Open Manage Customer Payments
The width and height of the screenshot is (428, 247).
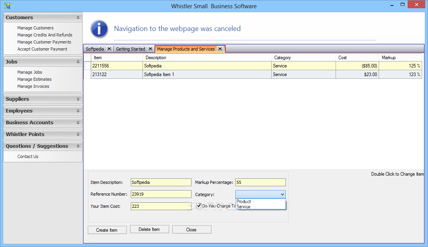[44, 42]
